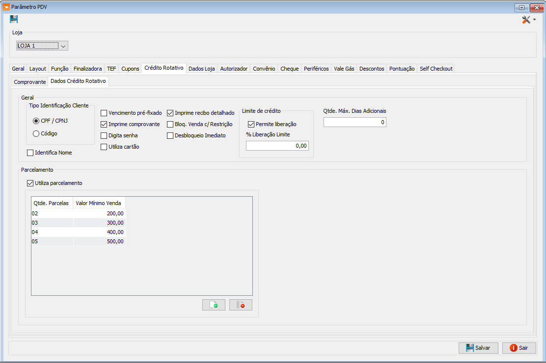Toggle the Utiliza parcelamento checkbox
The height and width of the screenshot is (363, 546).
30,183
